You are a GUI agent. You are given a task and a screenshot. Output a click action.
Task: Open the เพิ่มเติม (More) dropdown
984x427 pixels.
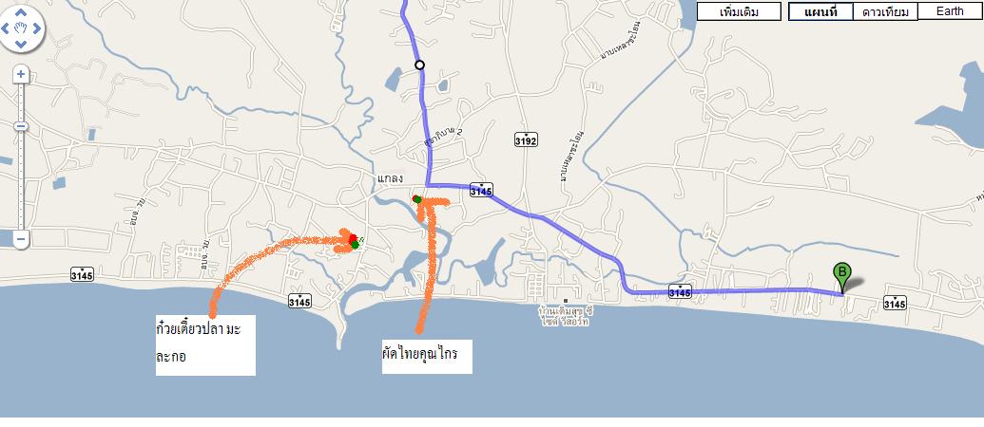pos(740,12)
